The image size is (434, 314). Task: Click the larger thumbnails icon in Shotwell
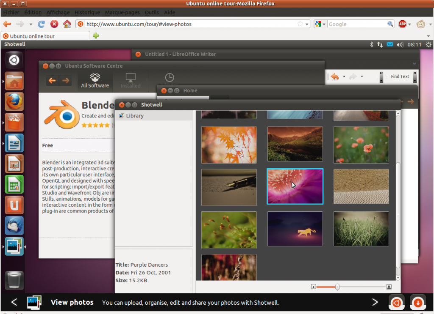pyautogui.click(x=389, y=287)
